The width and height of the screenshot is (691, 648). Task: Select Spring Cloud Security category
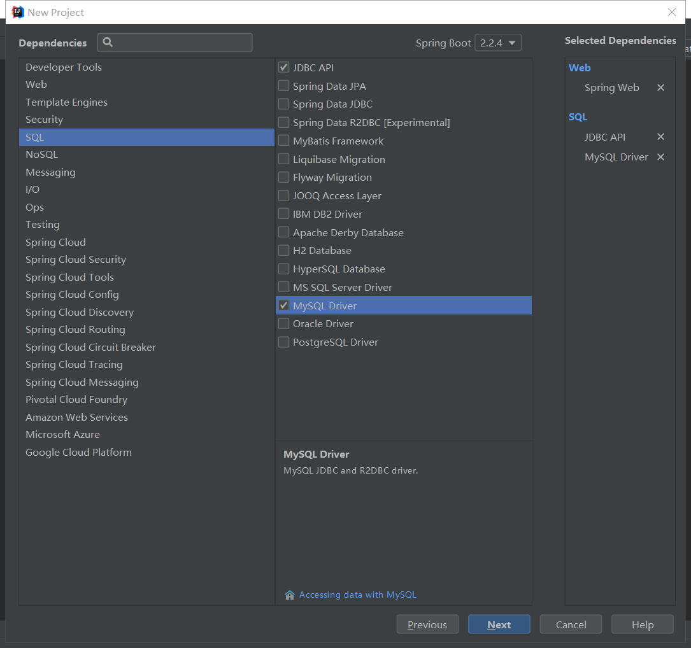pos(146,260)
